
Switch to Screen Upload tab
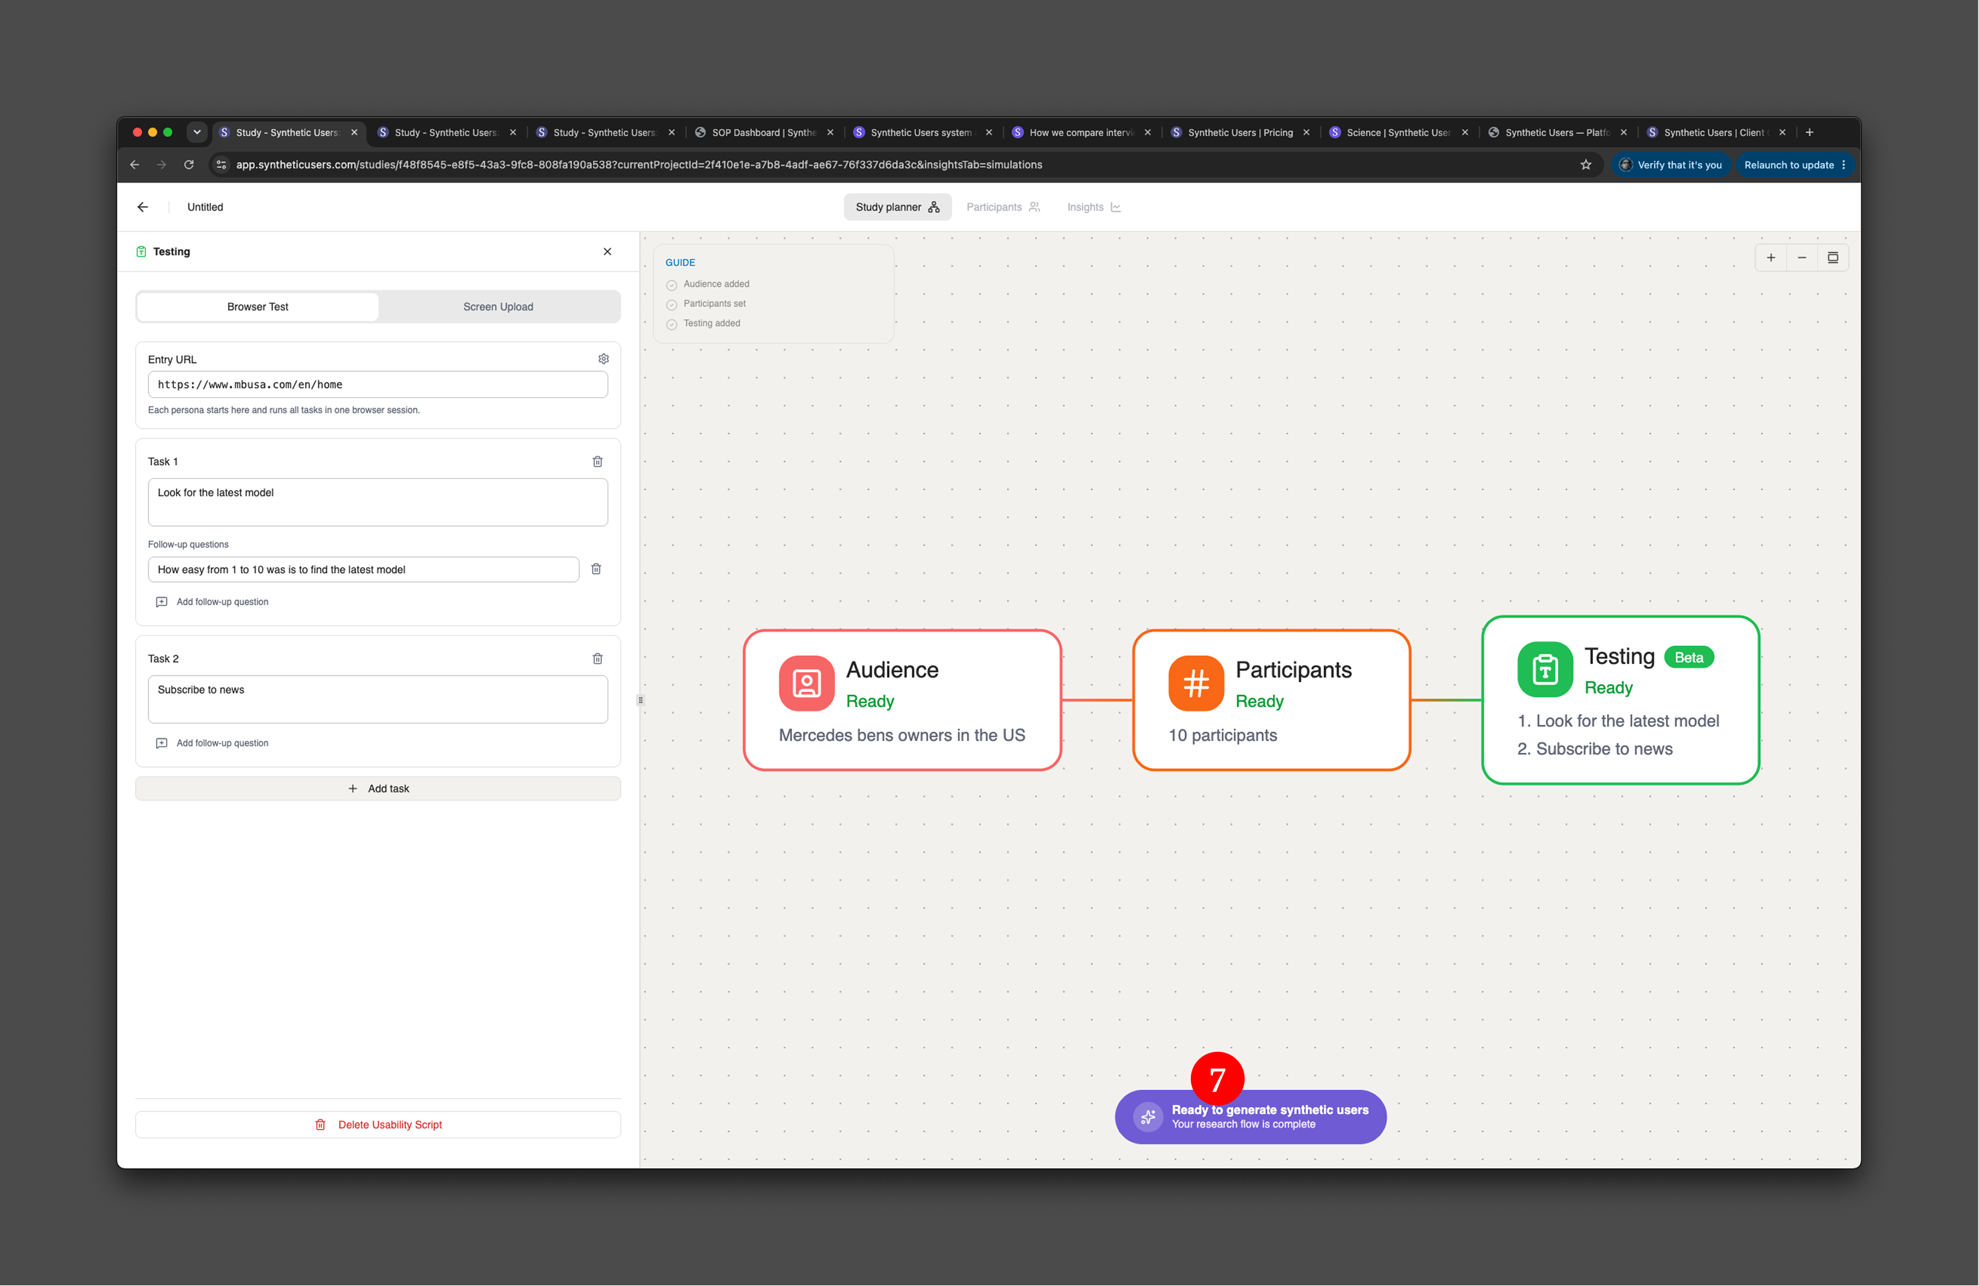pyautogui.click(x=498, y=307)
